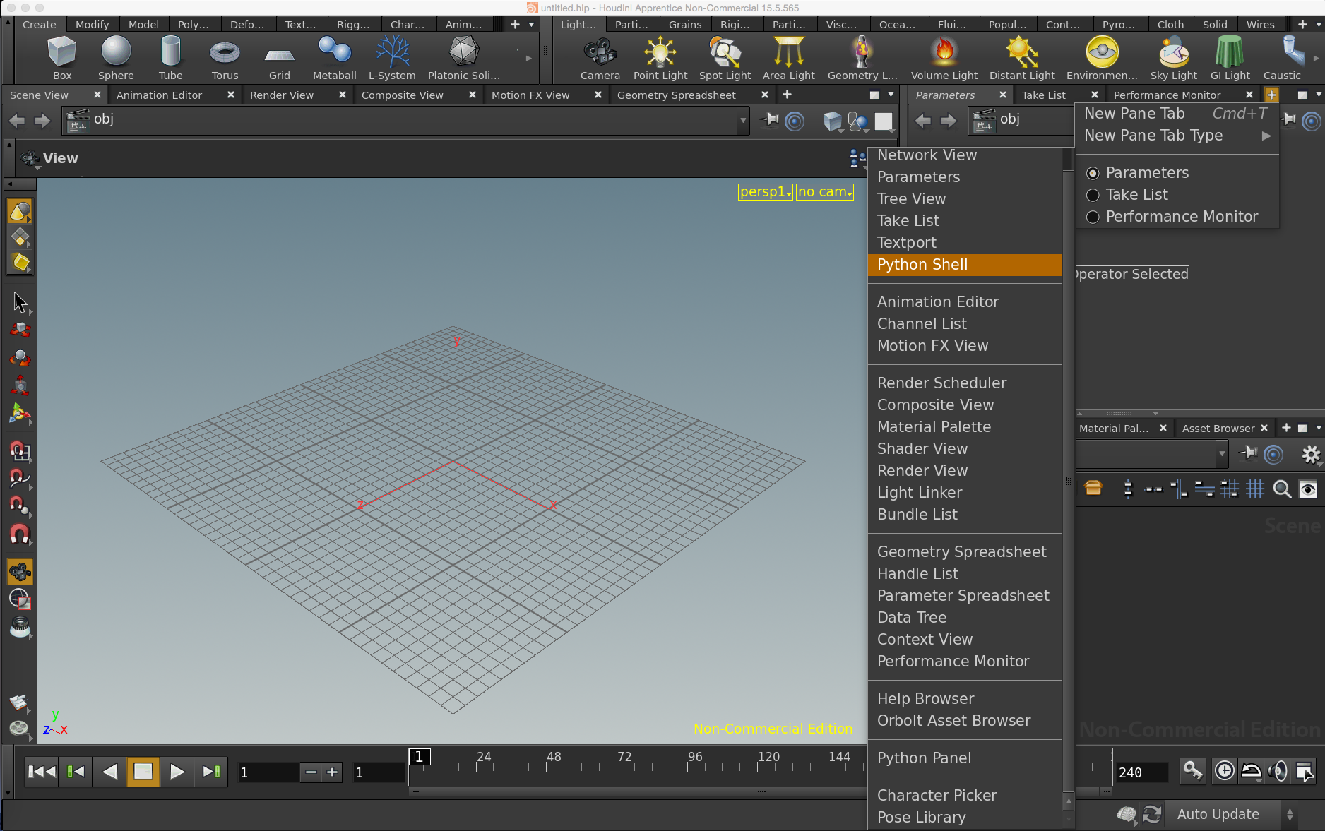Click the Metaball shelf tool
Viewport: 1325px width, 831px height.
pyautogui.click(x=334, y=58)
